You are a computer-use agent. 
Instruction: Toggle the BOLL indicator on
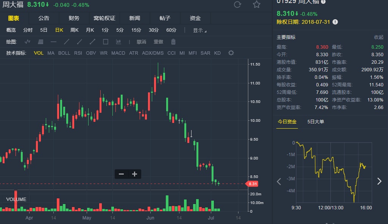click(x=64, y=53)
